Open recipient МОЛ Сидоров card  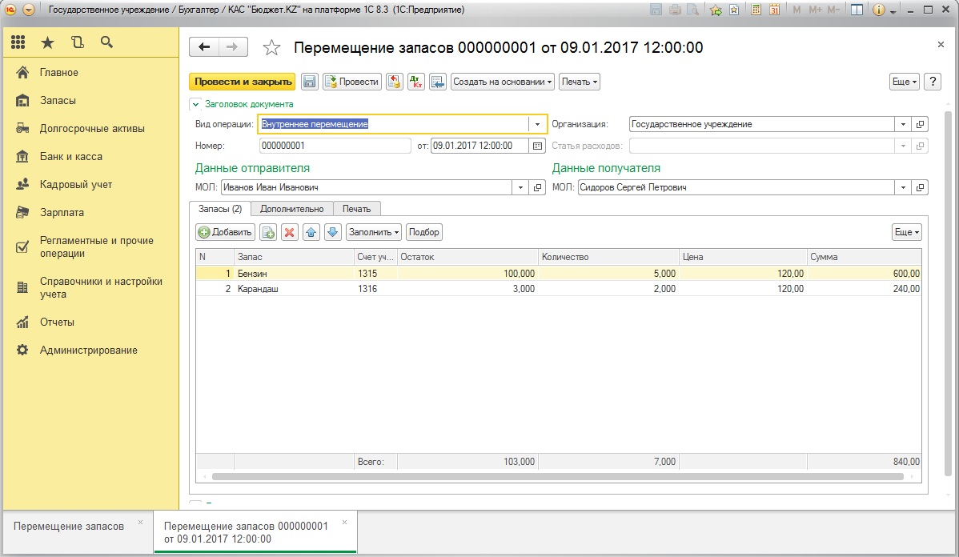pyautogui.click(x=920, y=188)
